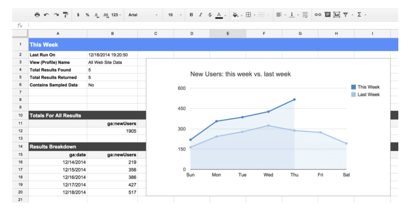Select the Paint format tool
Screen dimensions: 409x209
(65, 15)
